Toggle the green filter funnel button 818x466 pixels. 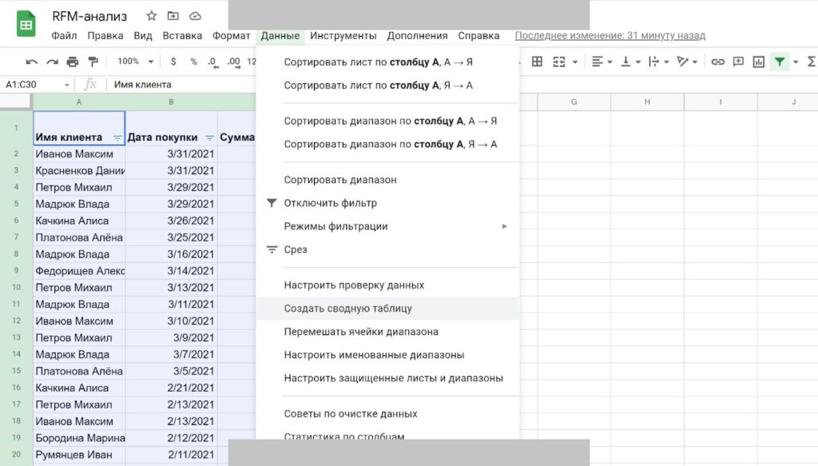tap(780, 62)
